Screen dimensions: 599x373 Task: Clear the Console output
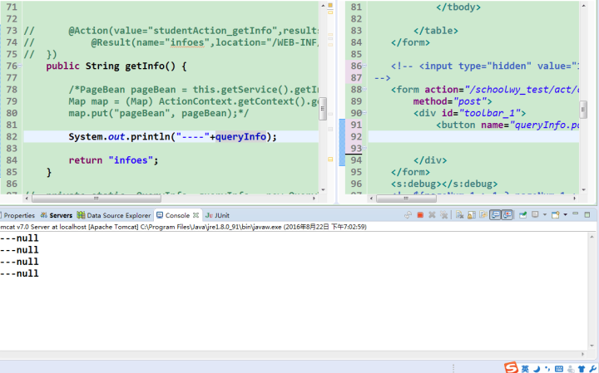[x=459, y=215]
